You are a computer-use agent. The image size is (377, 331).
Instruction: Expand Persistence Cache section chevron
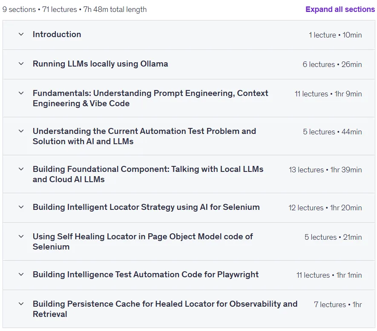coord(21,304)
